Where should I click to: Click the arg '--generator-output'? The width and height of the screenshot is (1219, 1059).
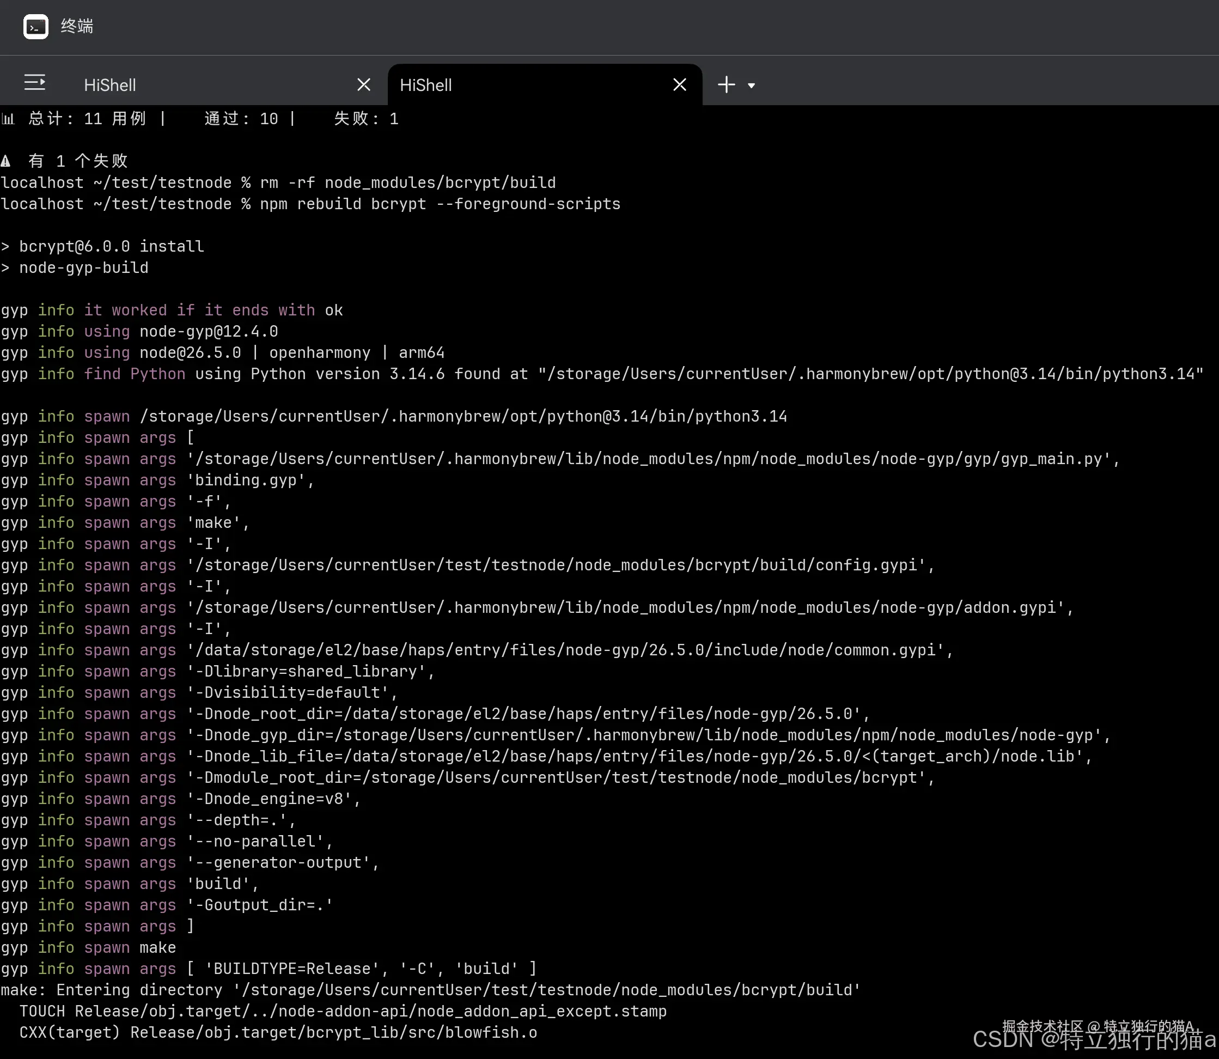pyautogui.click(x=283, y=863)
